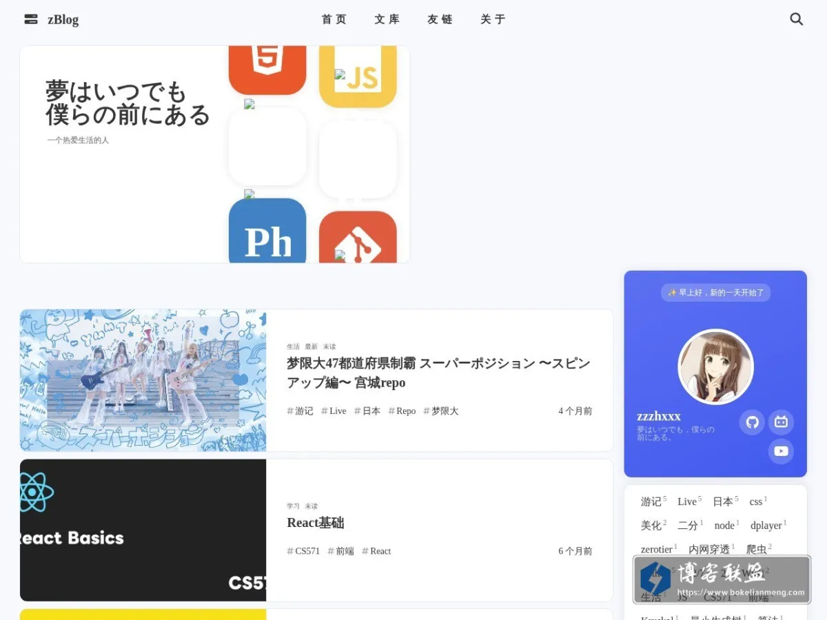Open the band performance post cover image
The width and height of the screenshot is (827, 620).
point(143,380)
